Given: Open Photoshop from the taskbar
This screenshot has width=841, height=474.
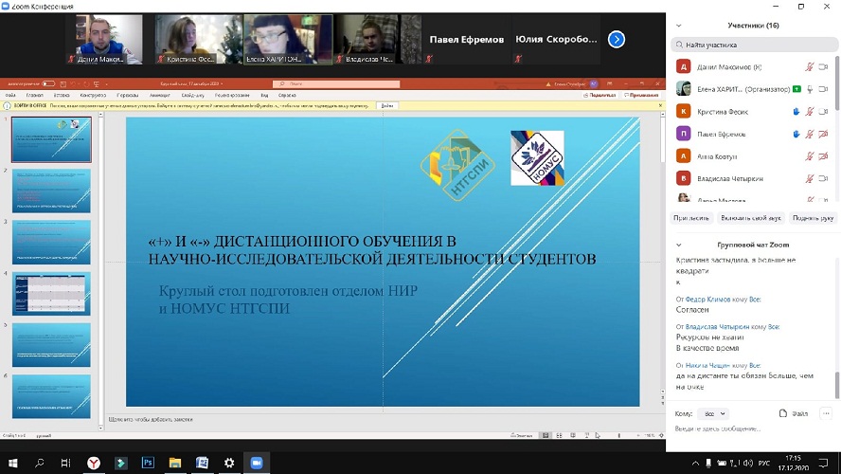Looking at the screenshot, I should tap(148, 463).
